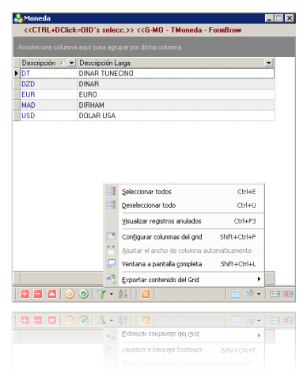Open the Descripción Larga column filter dropdown
This screenshot has height=386, width=307.
[x=268, y=63]
